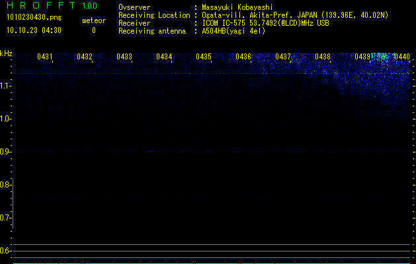Click the 0431 time marker
The height and width of the screenshot is (264, 416).
44,56
